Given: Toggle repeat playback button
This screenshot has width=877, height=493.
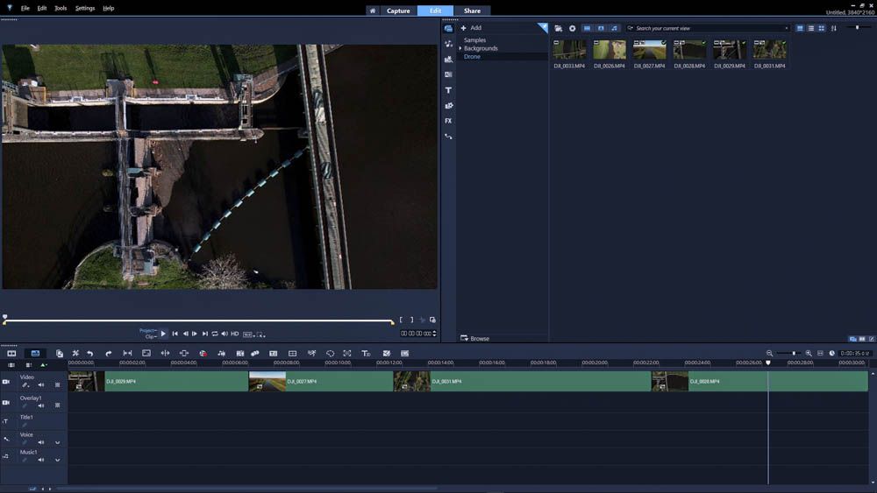Looking at the screenshot, I should pyautogui.click(x=215, y=334).
